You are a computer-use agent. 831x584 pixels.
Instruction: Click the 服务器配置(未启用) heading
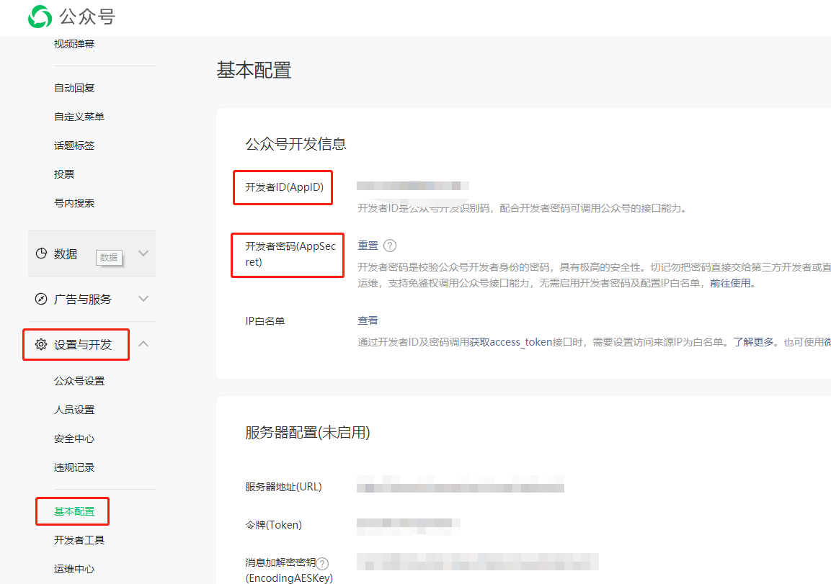[x=307, y=433]
